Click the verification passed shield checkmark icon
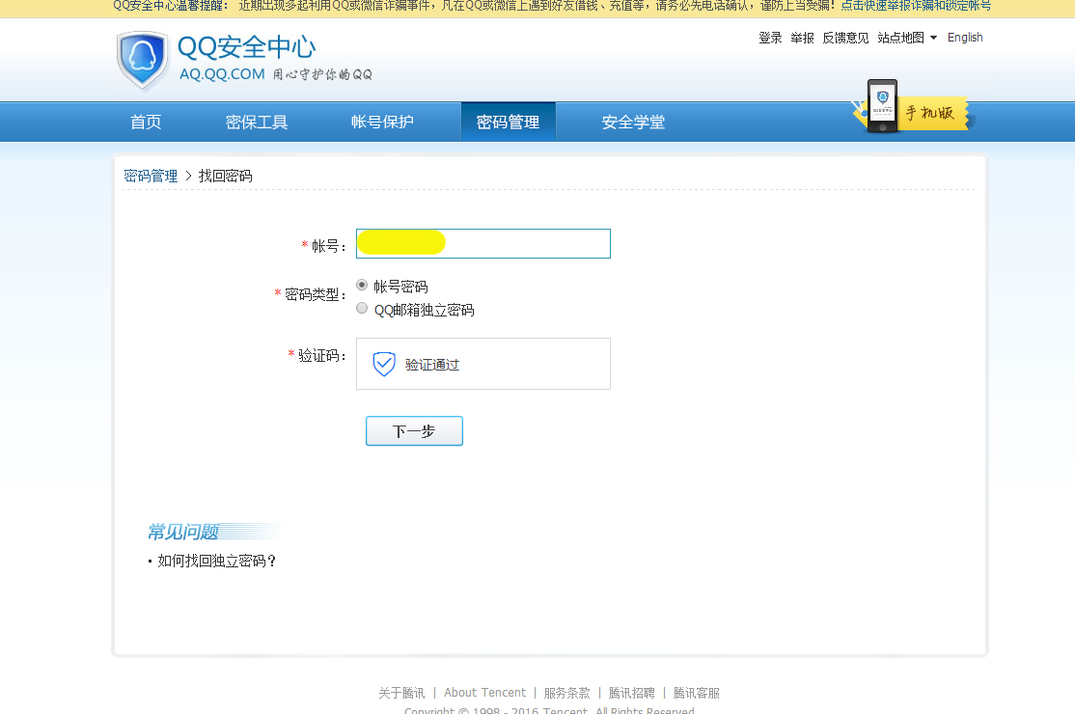This screenshot has height=714, width=1075. [x=384, y=364]
